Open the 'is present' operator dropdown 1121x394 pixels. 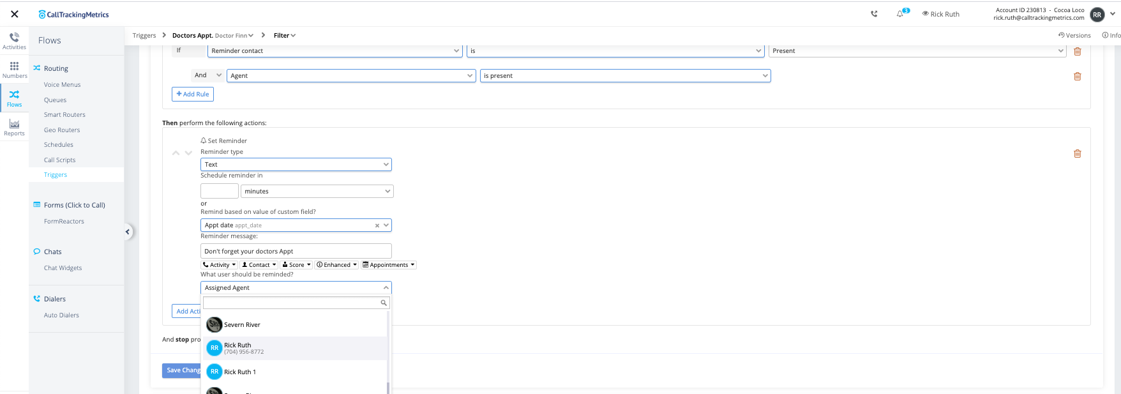(x=625, y=76)
